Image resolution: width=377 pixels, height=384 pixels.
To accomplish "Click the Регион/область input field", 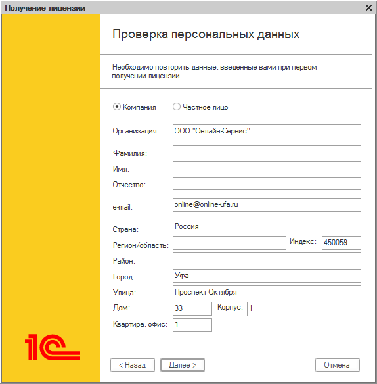I will (x=229, y=243).
